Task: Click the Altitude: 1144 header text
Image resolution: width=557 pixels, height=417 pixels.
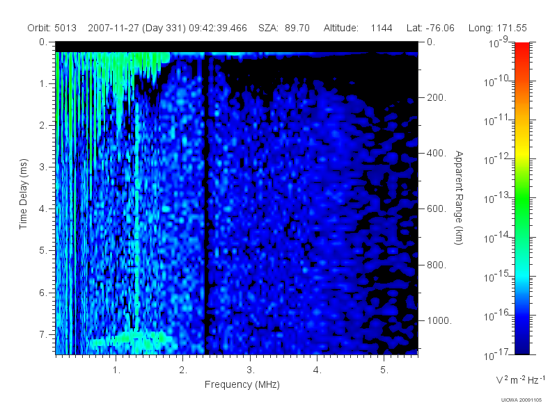Action: click(358, 28)
